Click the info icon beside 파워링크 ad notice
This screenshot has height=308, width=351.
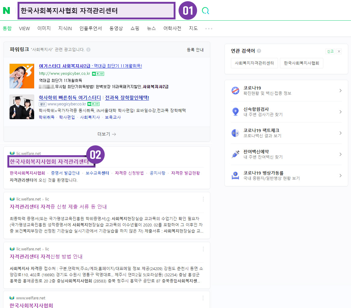pos(88,50)
